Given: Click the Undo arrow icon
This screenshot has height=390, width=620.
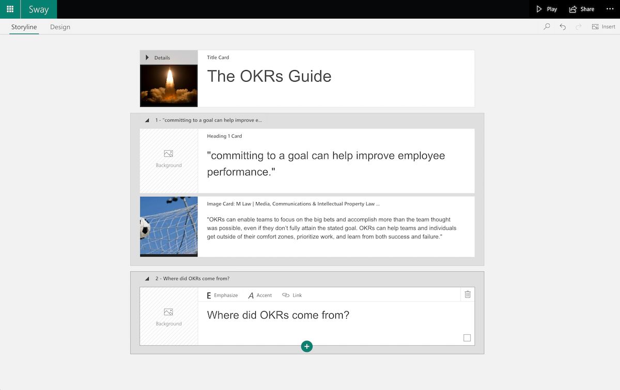Looking at the screenshot, I should 563,27.
